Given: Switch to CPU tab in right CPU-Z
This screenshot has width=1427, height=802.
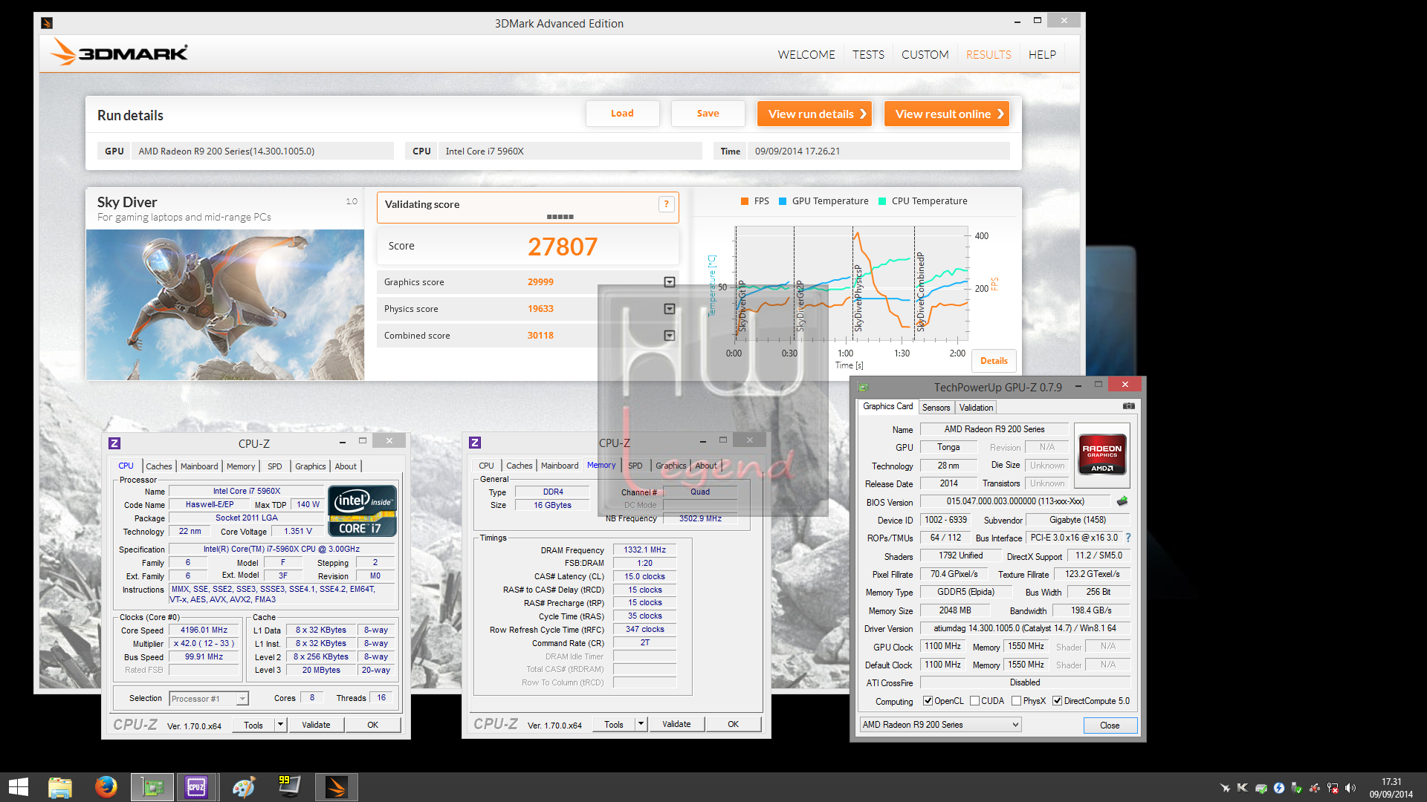Looking at the screenshot, I should tap(486, 466).
